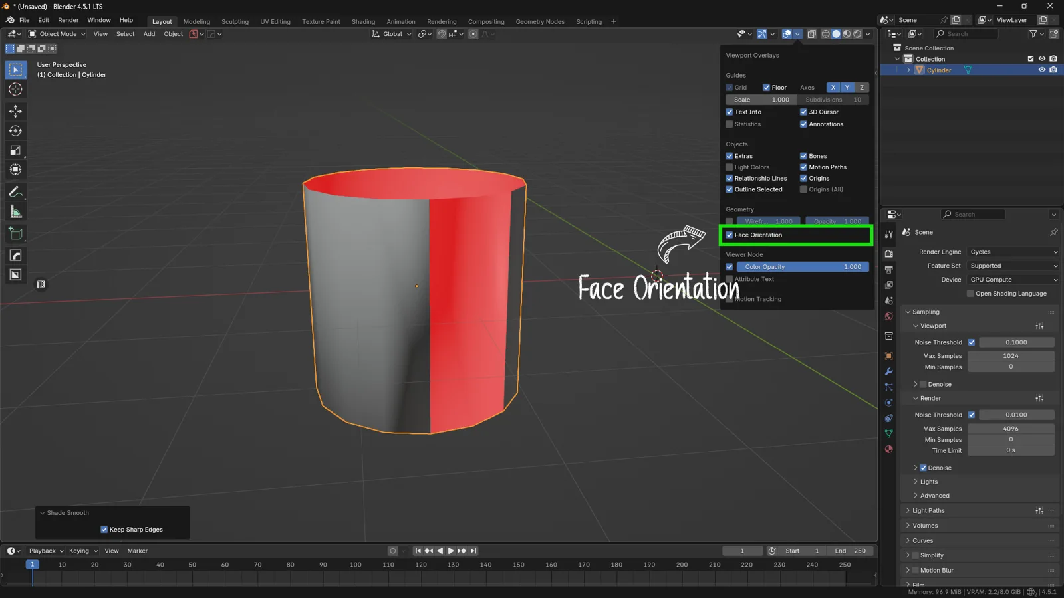This screenshot has height=598, width=1064.
Task: Open the Render properties tab icon
Action: 889,254
